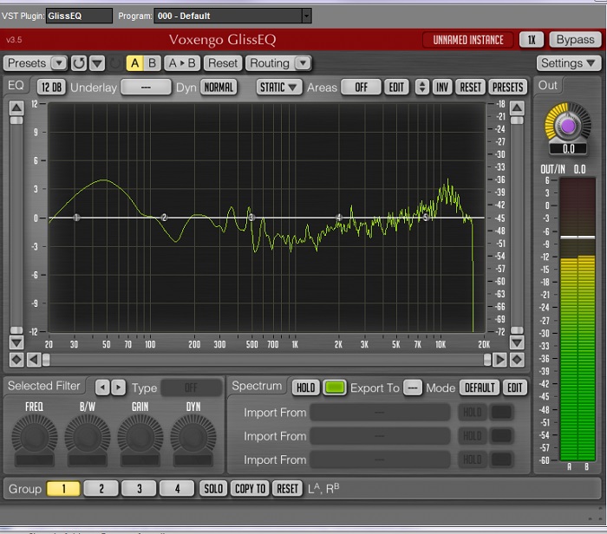
Task: Open the Presets dropdown
Action: (x=35, y=63)
